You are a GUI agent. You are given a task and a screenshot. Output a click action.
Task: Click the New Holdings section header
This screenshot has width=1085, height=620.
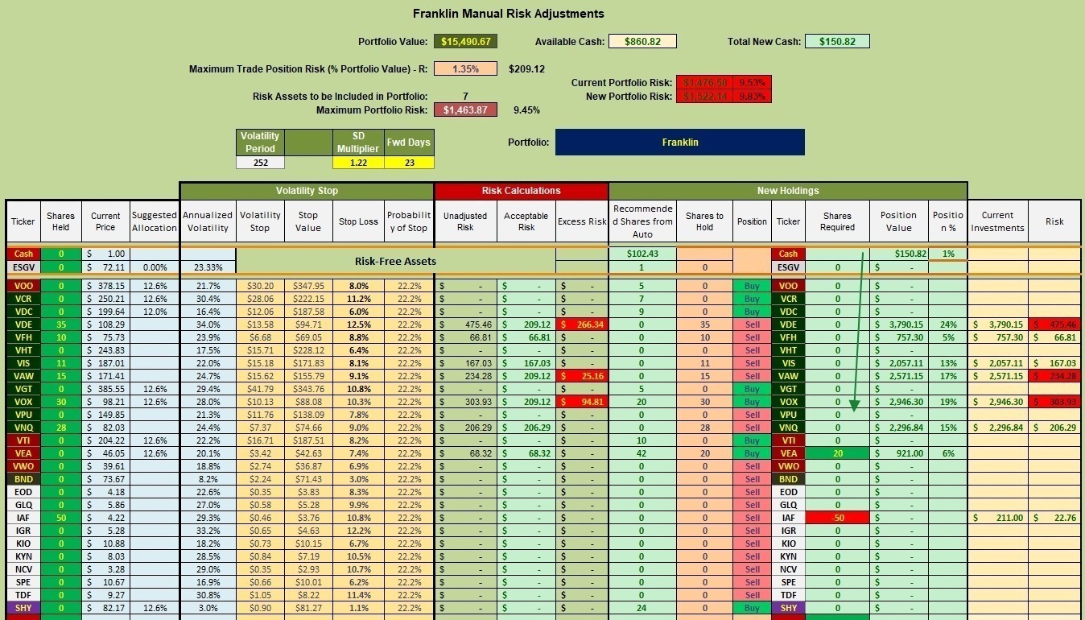coord(787,191)
